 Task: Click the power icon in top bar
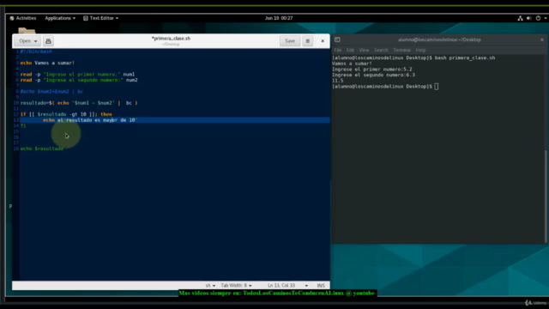point(538,18)
